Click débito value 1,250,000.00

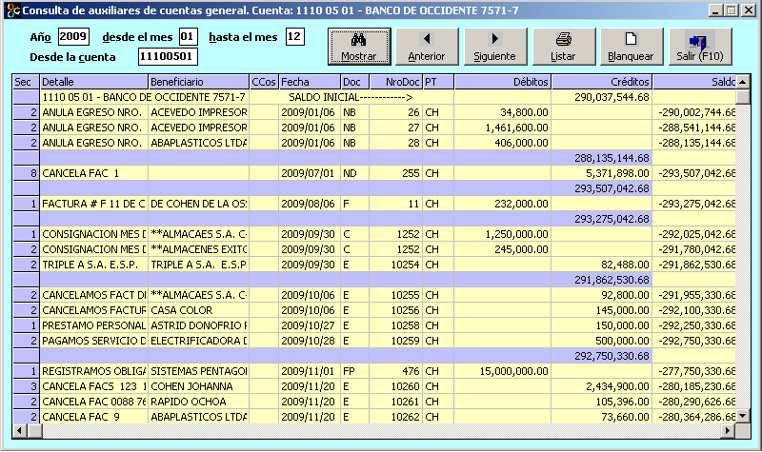[x=516, y=234]
